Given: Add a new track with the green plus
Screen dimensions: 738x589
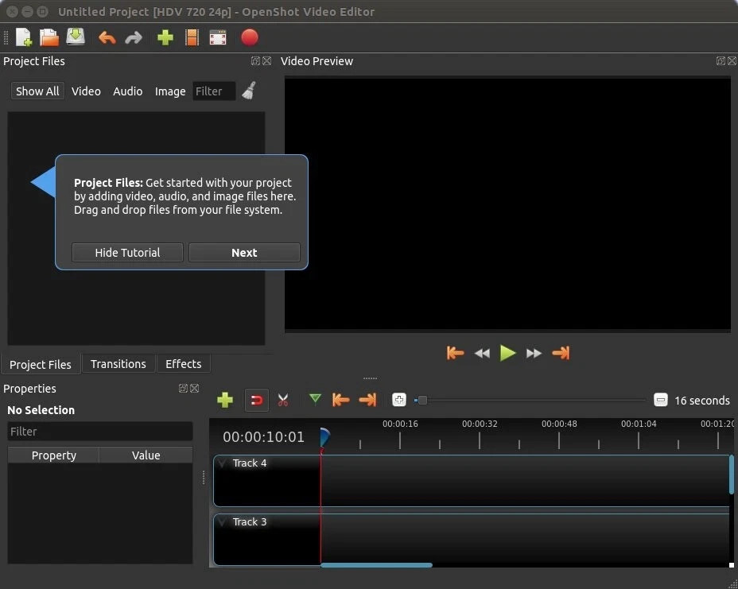Looking at the screenshot, I should click(x=225, y=400).
